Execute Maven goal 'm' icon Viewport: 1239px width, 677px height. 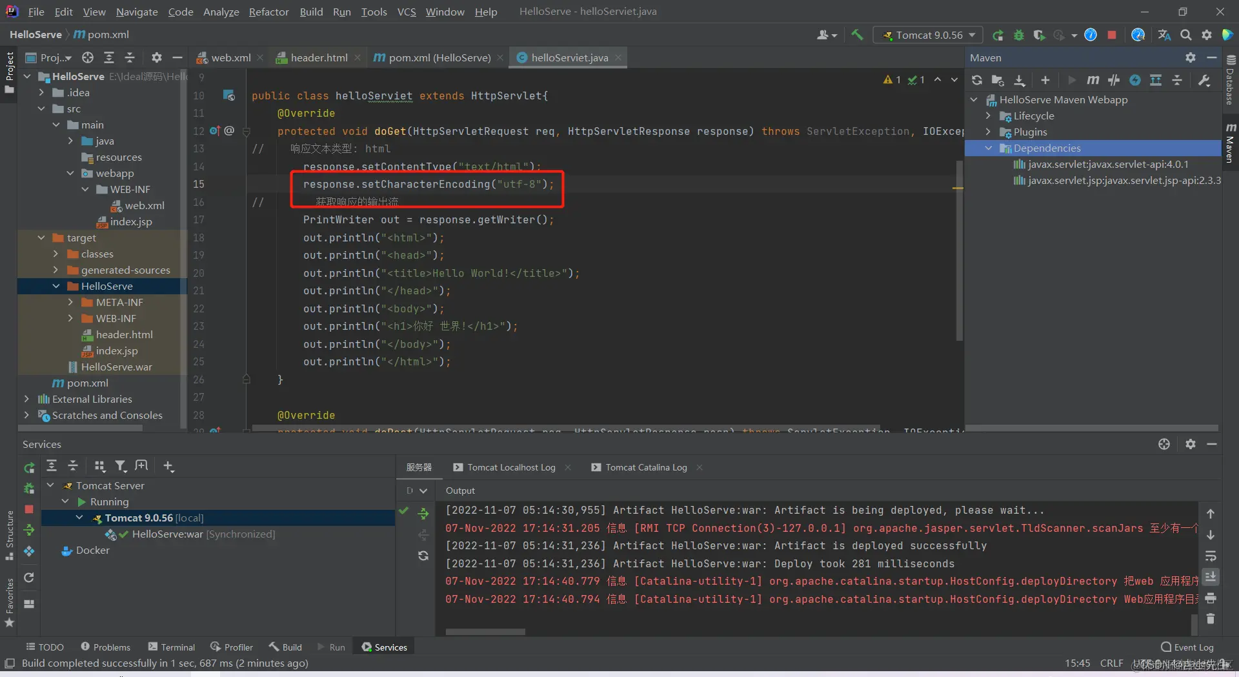point(1093,80)
